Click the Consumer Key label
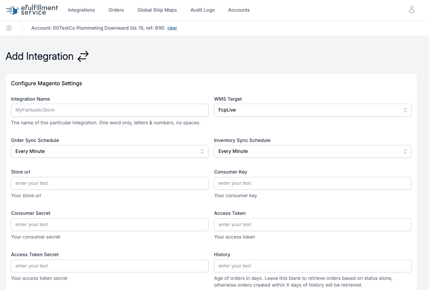Screen dimensions: 429x290 (230, 172)
